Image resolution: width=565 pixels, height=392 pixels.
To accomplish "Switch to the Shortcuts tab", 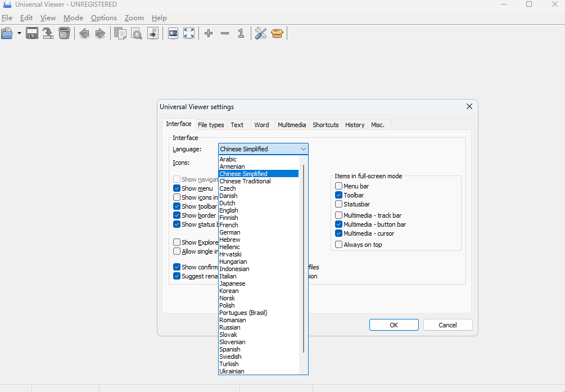I will point(326,125).
